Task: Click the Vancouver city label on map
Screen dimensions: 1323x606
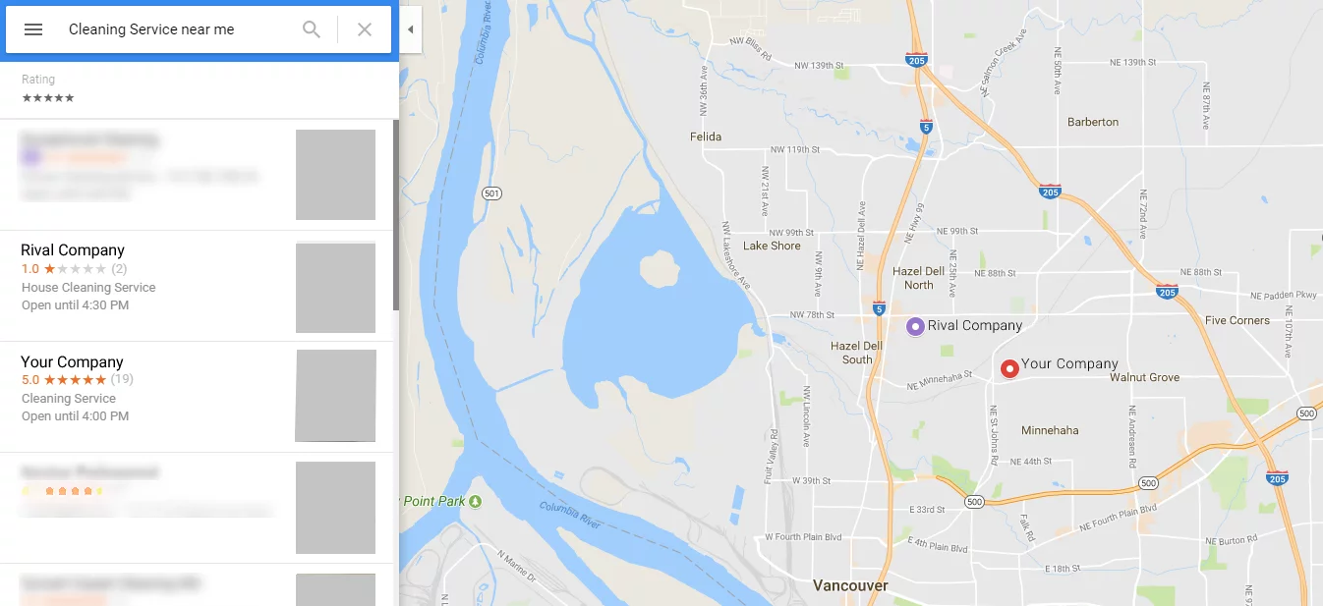Action: [850, 585]
